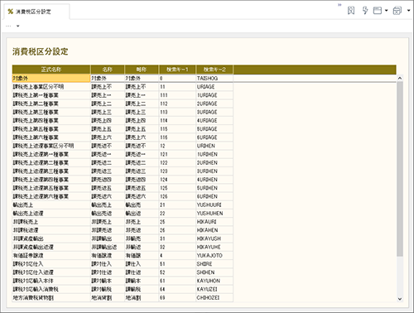Screen dimensions: 414x313
Task: Select the 課税売上返還第三種事業 cell
Action: pyautogui.click(x=51, y=171)
